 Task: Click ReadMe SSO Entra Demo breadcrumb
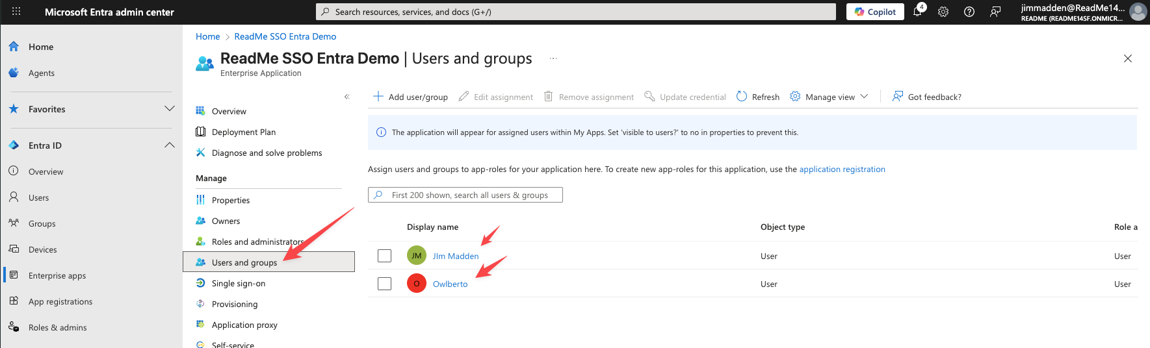click(285, 36)
